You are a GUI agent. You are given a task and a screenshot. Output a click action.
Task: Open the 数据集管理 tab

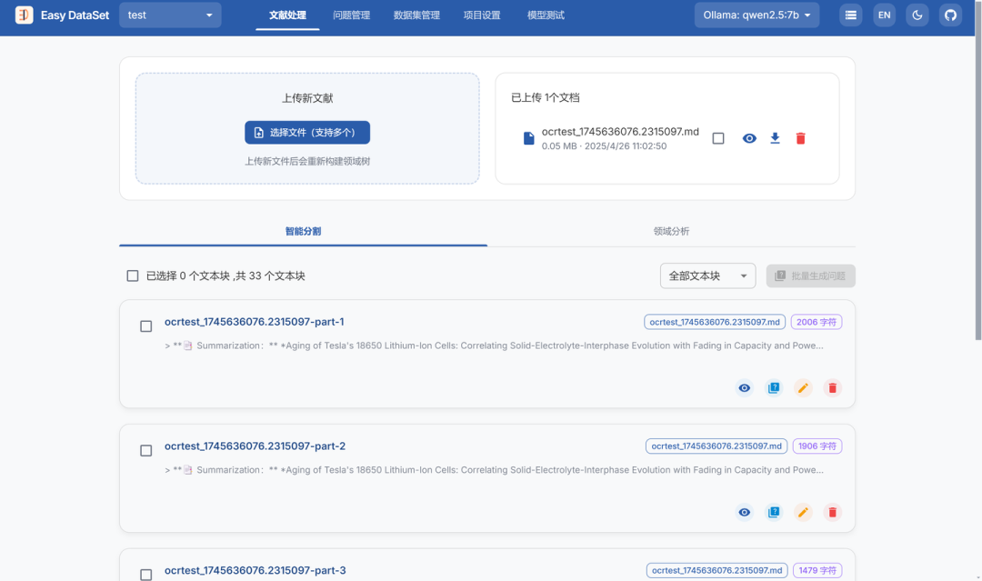click(x=416, y=15)
